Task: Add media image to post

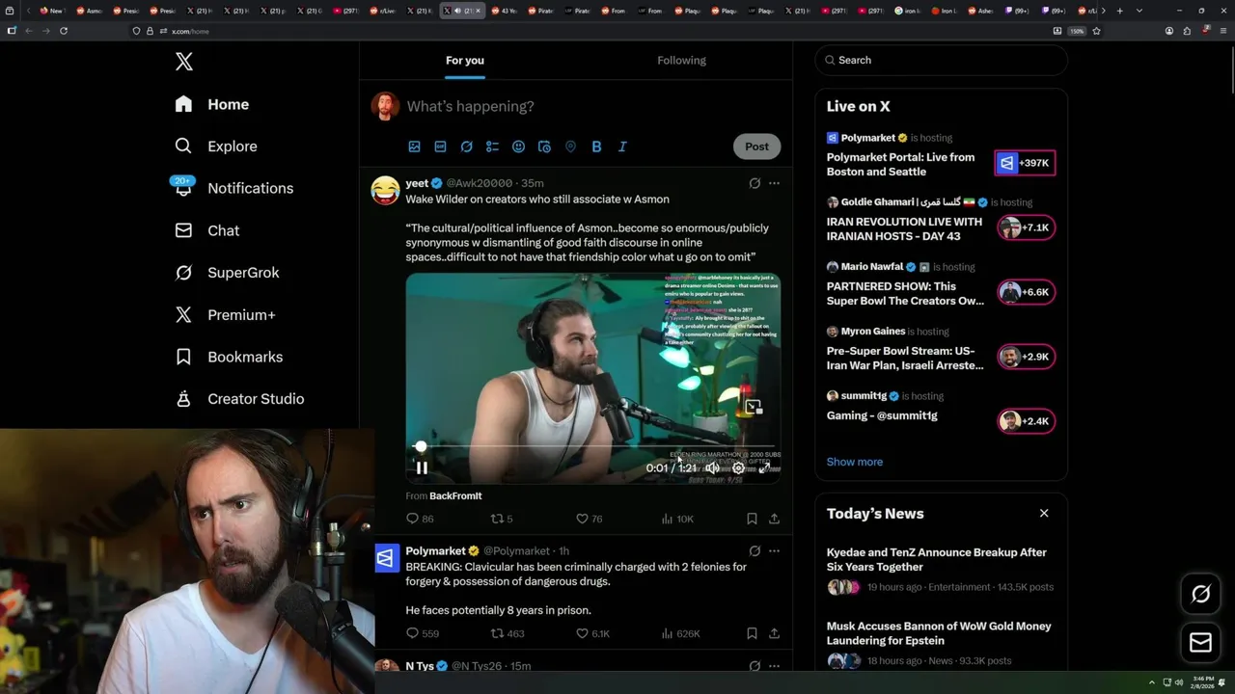Action: click(x=414, y=147)
